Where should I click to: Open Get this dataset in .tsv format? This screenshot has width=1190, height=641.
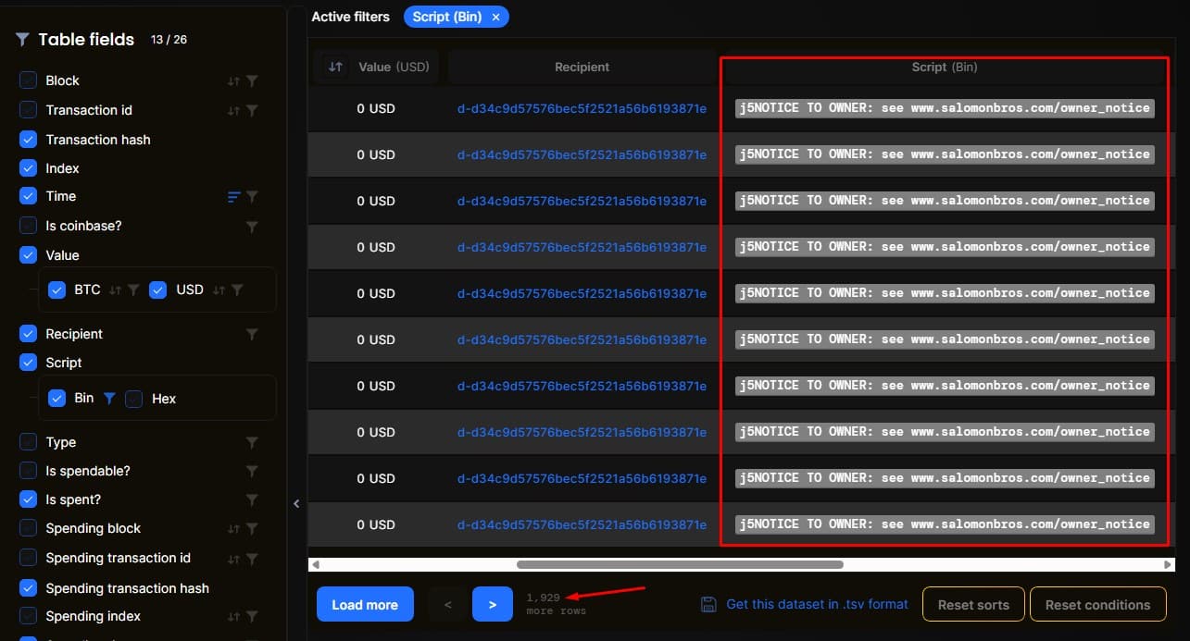[x=817, y=604]
